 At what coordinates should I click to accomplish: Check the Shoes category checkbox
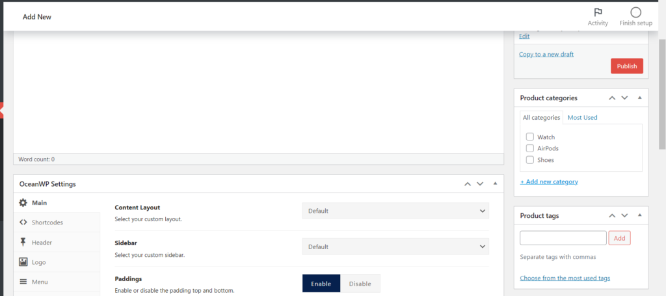click(x=530, y=159)
